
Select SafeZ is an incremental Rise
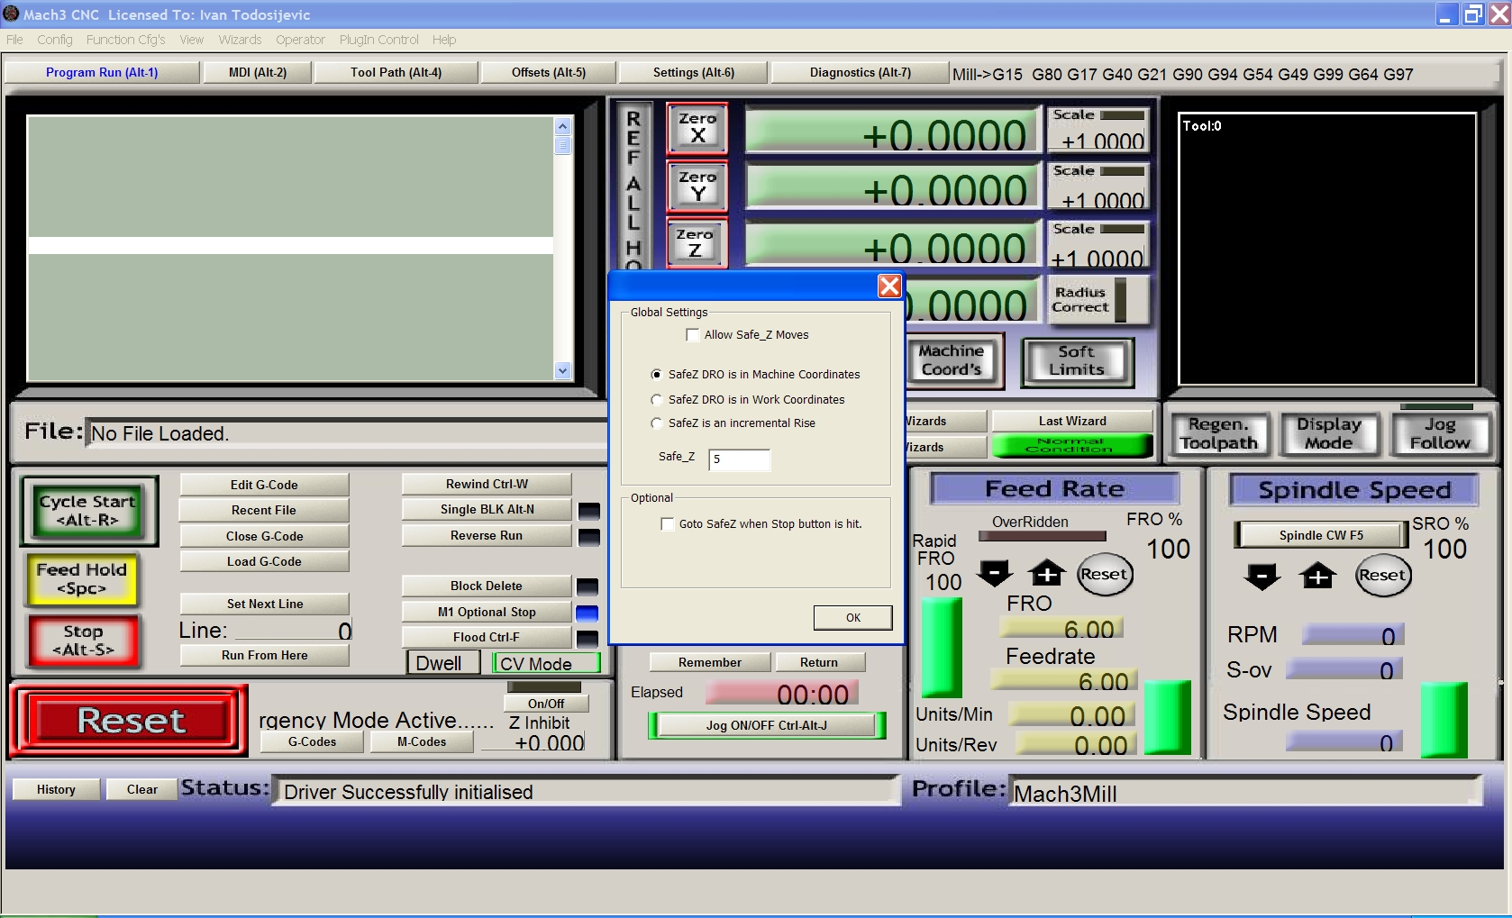657,423
